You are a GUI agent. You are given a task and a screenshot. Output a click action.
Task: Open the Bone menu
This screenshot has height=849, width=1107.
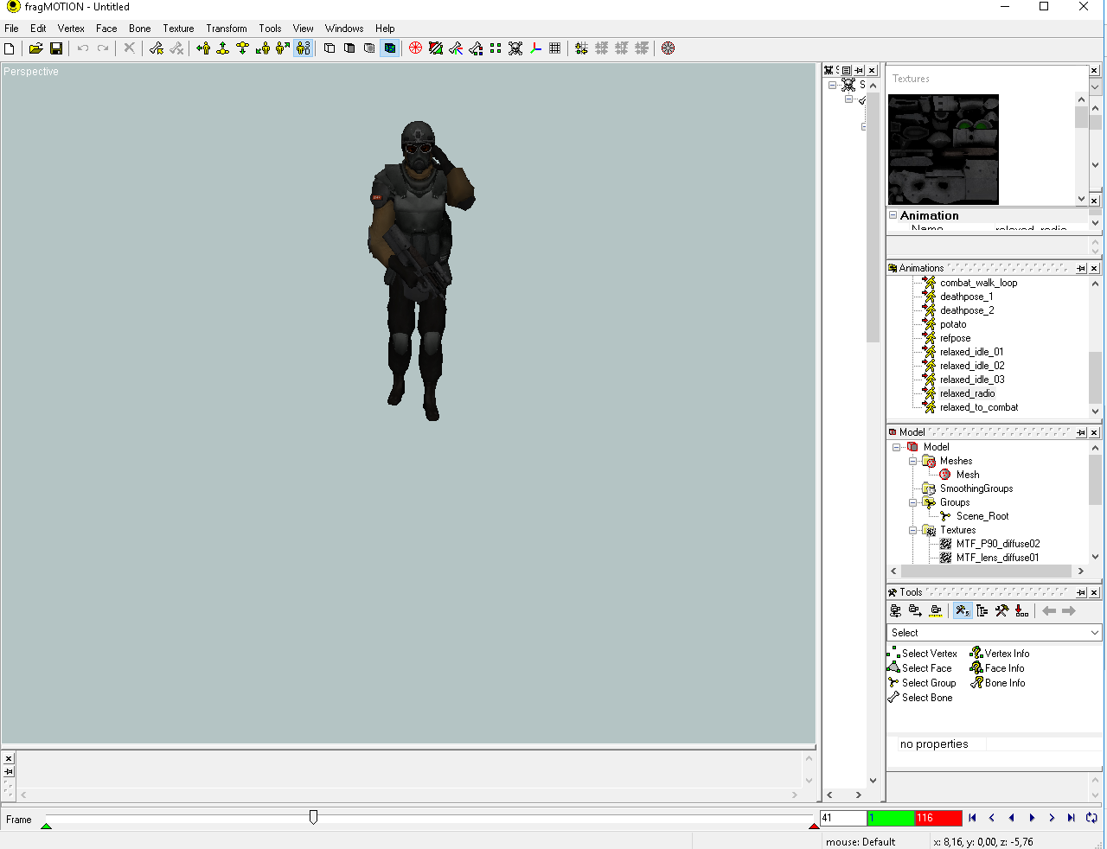tap(139, 29)
